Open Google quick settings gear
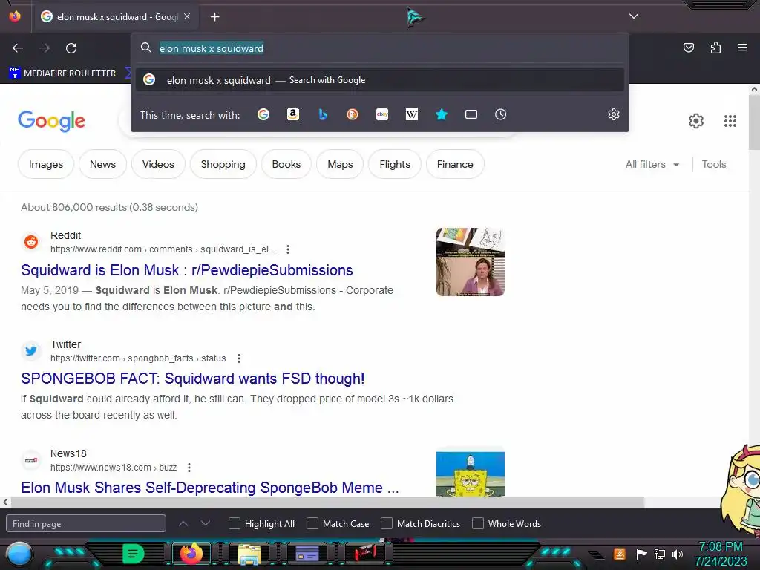The height and width of the screenshot is (570, 760). [695, 121]
